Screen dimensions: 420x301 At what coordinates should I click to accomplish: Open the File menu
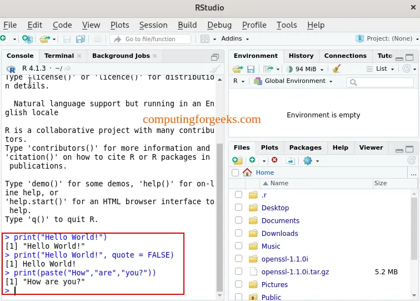point(10,25)
